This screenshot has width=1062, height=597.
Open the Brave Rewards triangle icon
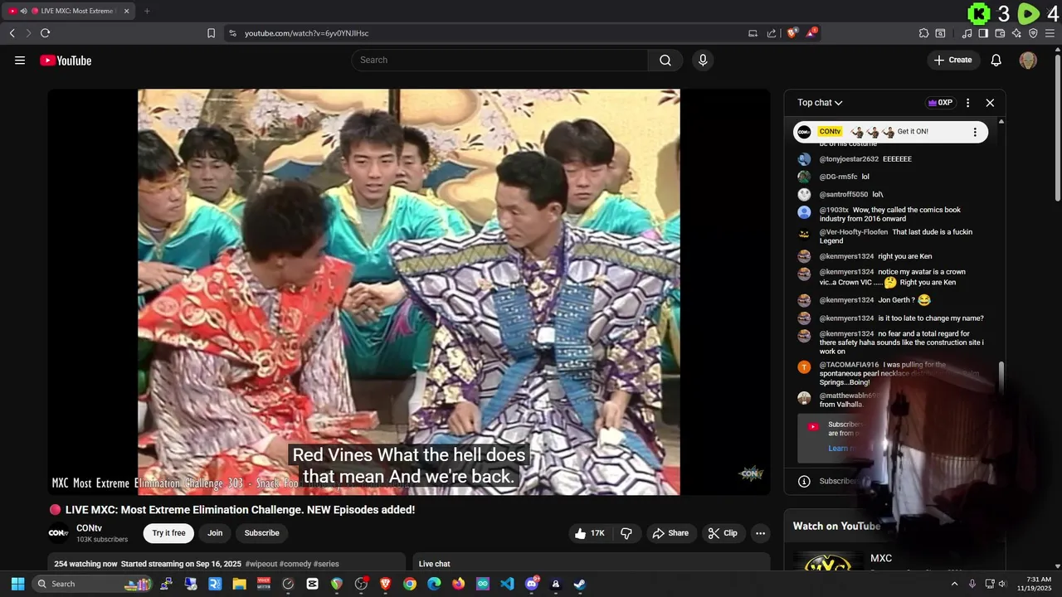(811, 33)
